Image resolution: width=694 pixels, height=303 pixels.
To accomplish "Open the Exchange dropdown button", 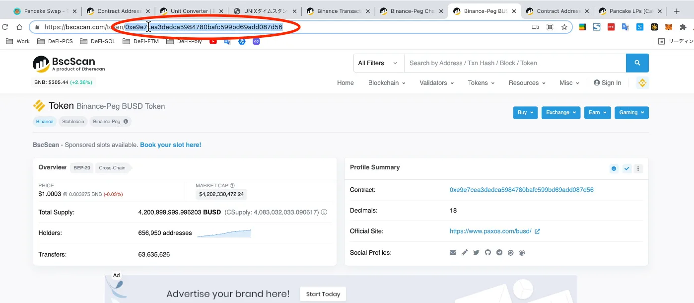I will tap(560, 113).
